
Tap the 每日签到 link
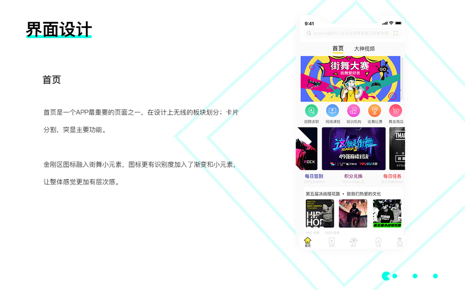click(314, 176)
